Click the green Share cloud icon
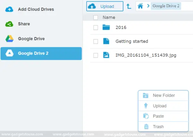 9,24
